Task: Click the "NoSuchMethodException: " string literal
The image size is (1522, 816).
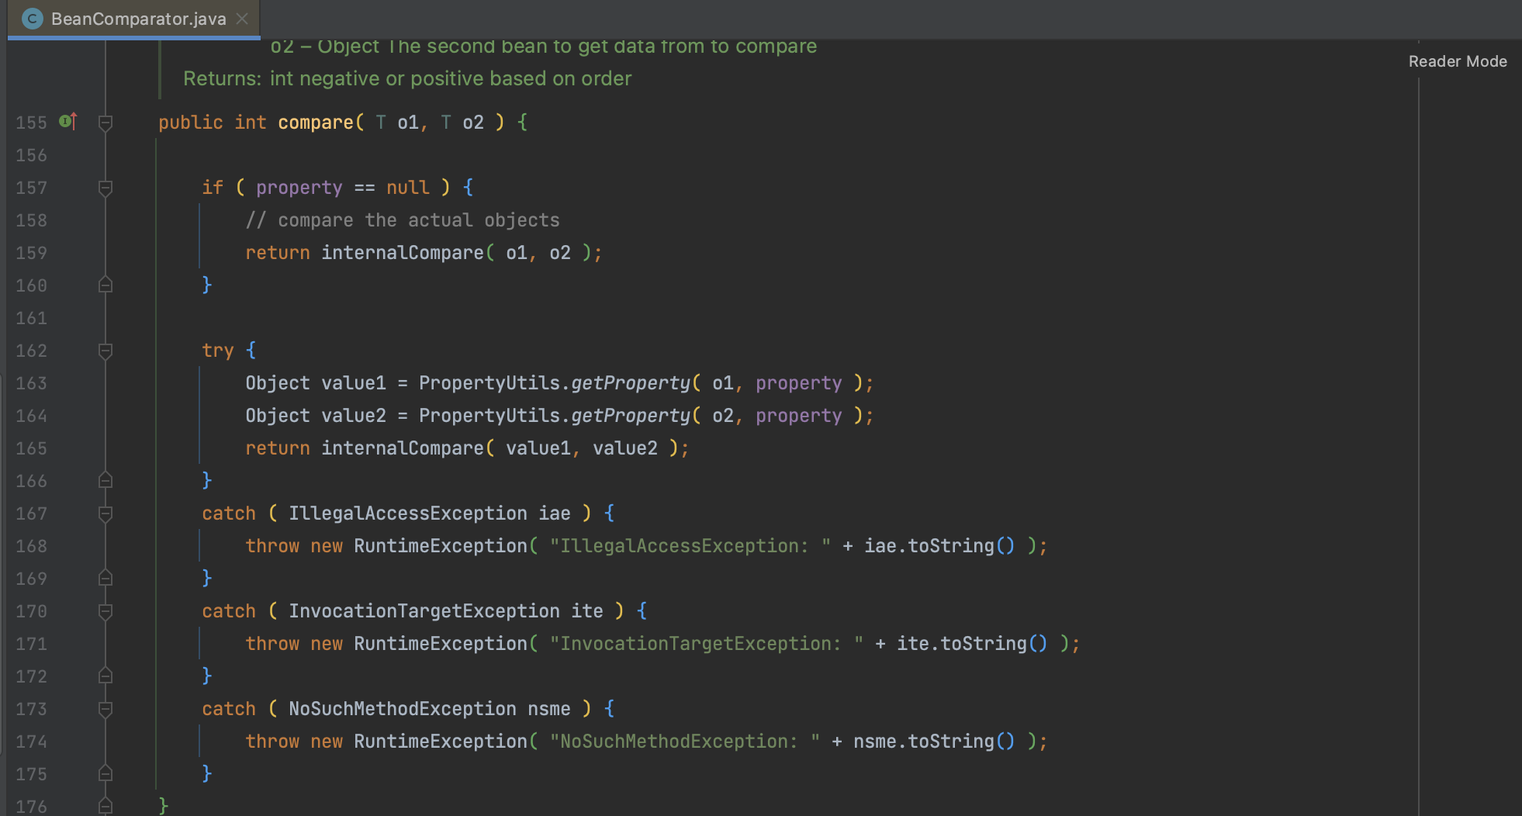Action: [685, 742]
